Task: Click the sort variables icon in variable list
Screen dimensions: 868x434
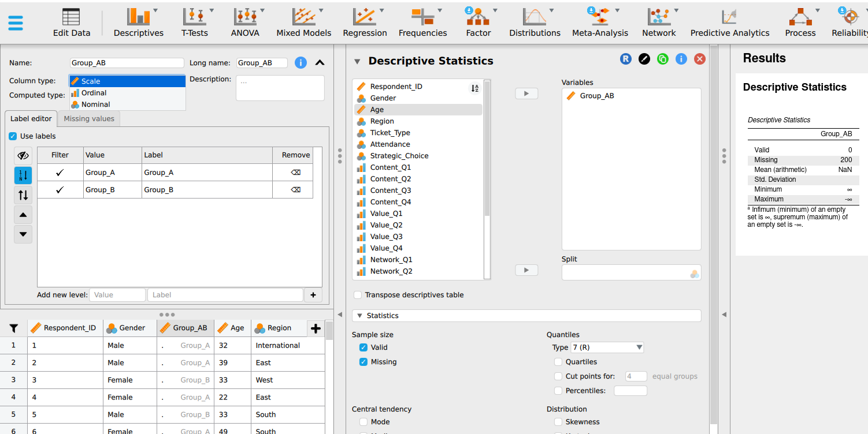Action: (474, 88)
